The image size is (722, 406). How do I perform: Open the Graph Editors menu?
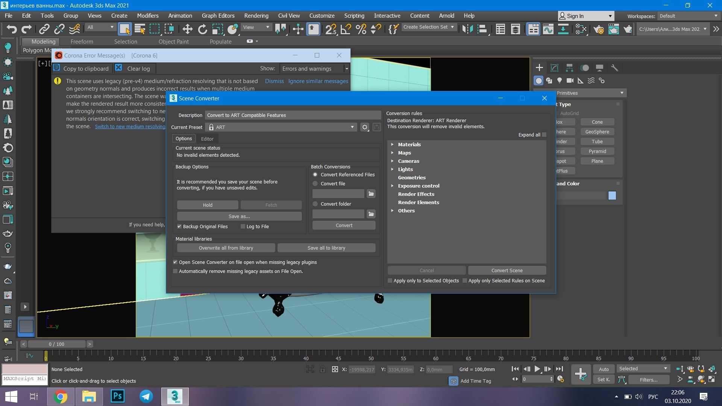click(218, 16)
